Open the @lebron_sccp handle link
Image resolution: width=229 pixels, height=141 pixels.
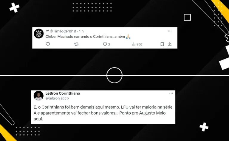coord(57,98)
